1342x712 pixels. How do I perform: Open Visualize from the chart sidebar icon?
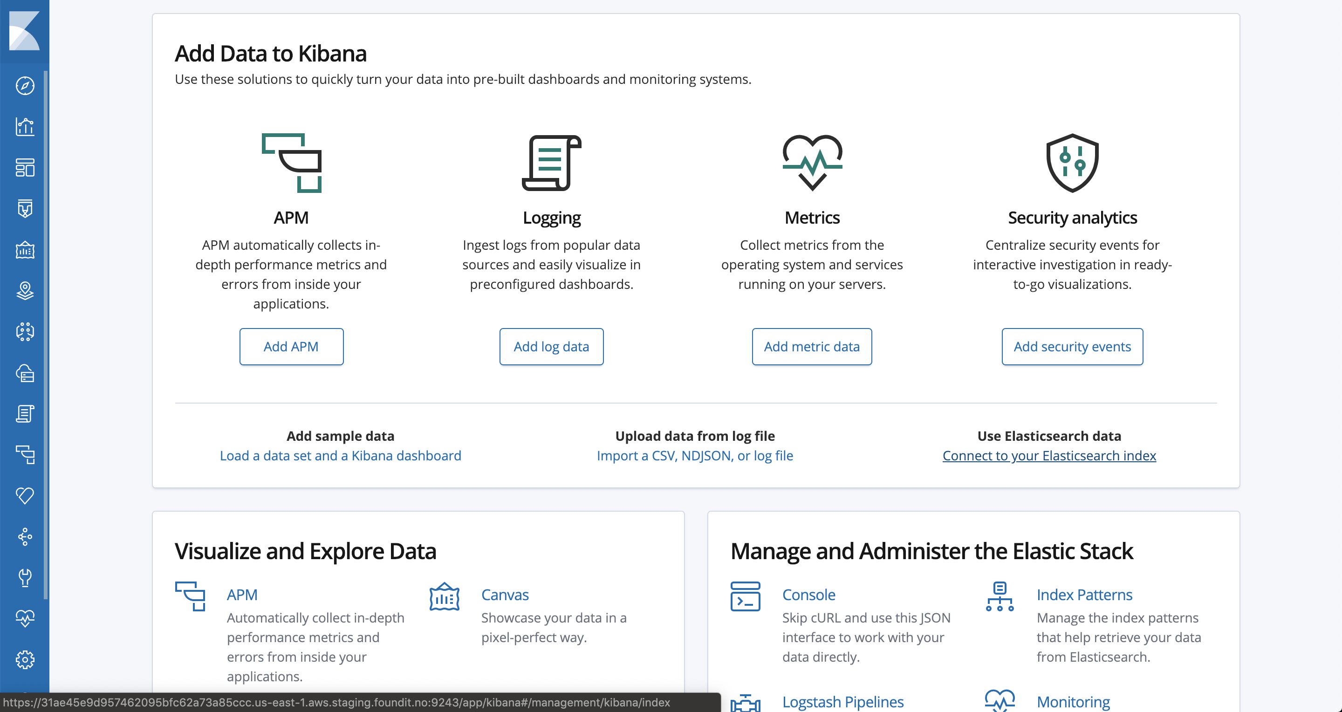pyautogui.click(x=25, y=127)
